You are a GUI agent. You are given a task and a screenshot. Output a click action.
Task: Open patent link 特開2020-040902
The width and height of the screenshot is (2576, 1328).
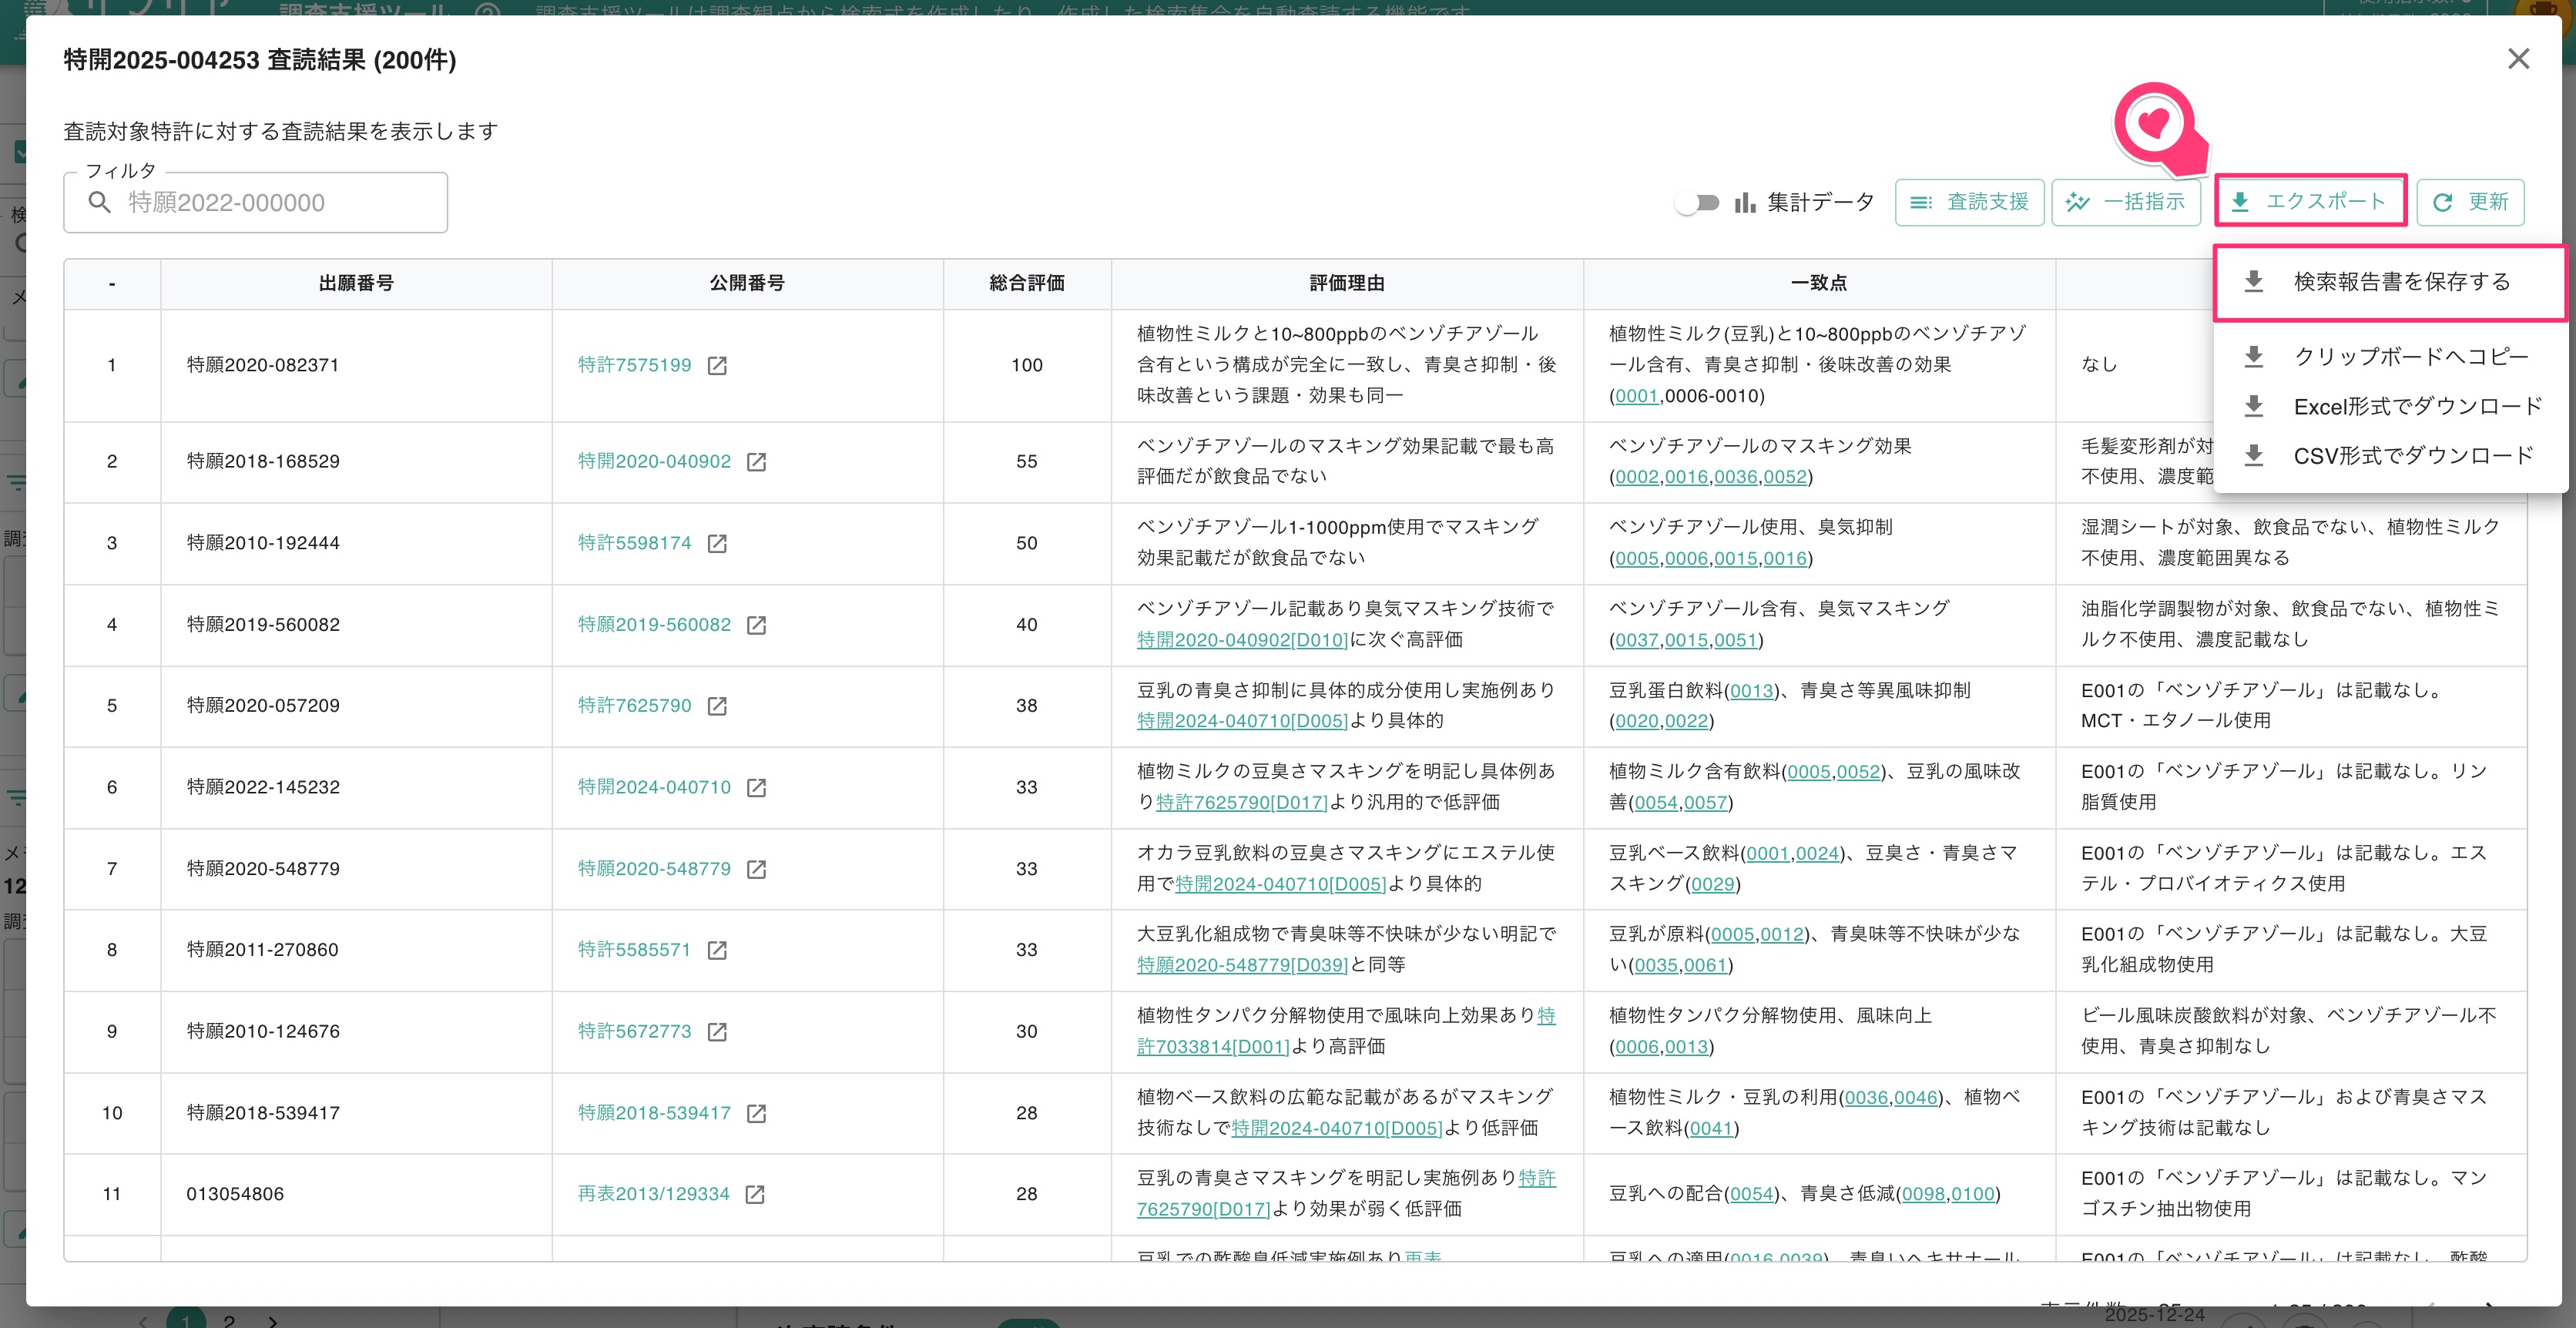click(x=654, y=461)
